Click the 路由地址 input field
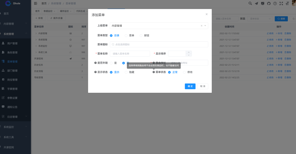The image size is (296, 154). (188, 63)
